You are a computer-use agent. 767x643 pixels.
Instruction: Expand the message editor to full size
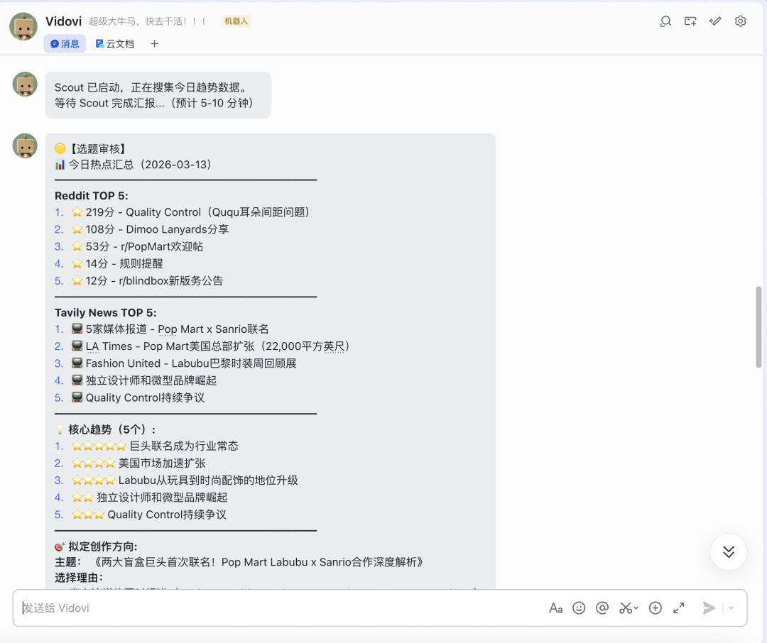(678, 608)
